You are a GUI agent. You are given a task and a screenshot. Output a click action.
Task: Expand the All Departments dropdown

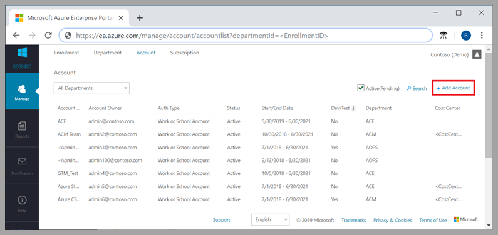91,88
